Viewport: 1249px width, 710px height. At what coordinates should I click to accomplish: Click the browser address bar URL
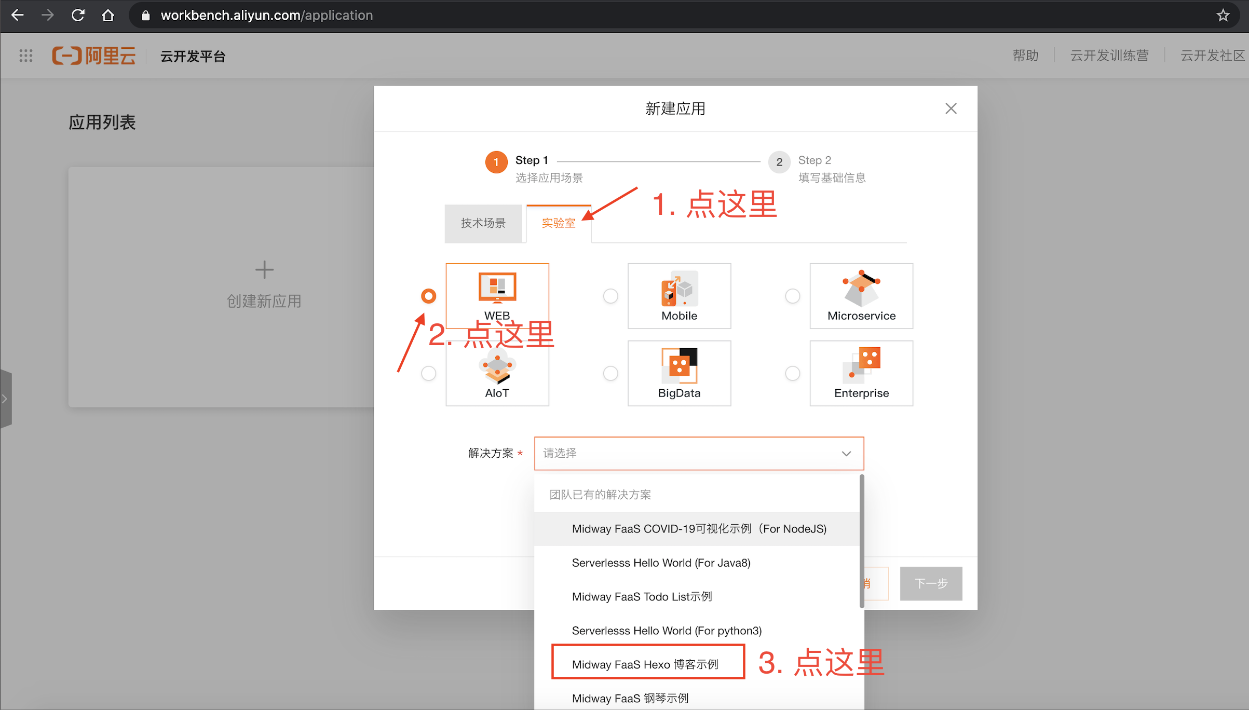pos(267,15)
